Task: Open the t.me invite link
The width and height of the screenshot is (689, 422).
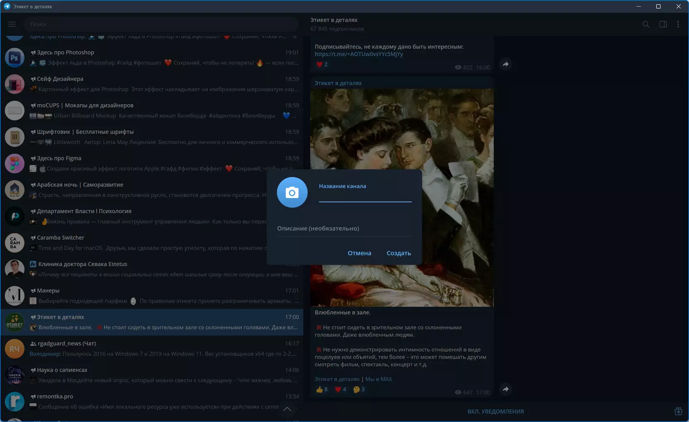Action: click(359, 54)
